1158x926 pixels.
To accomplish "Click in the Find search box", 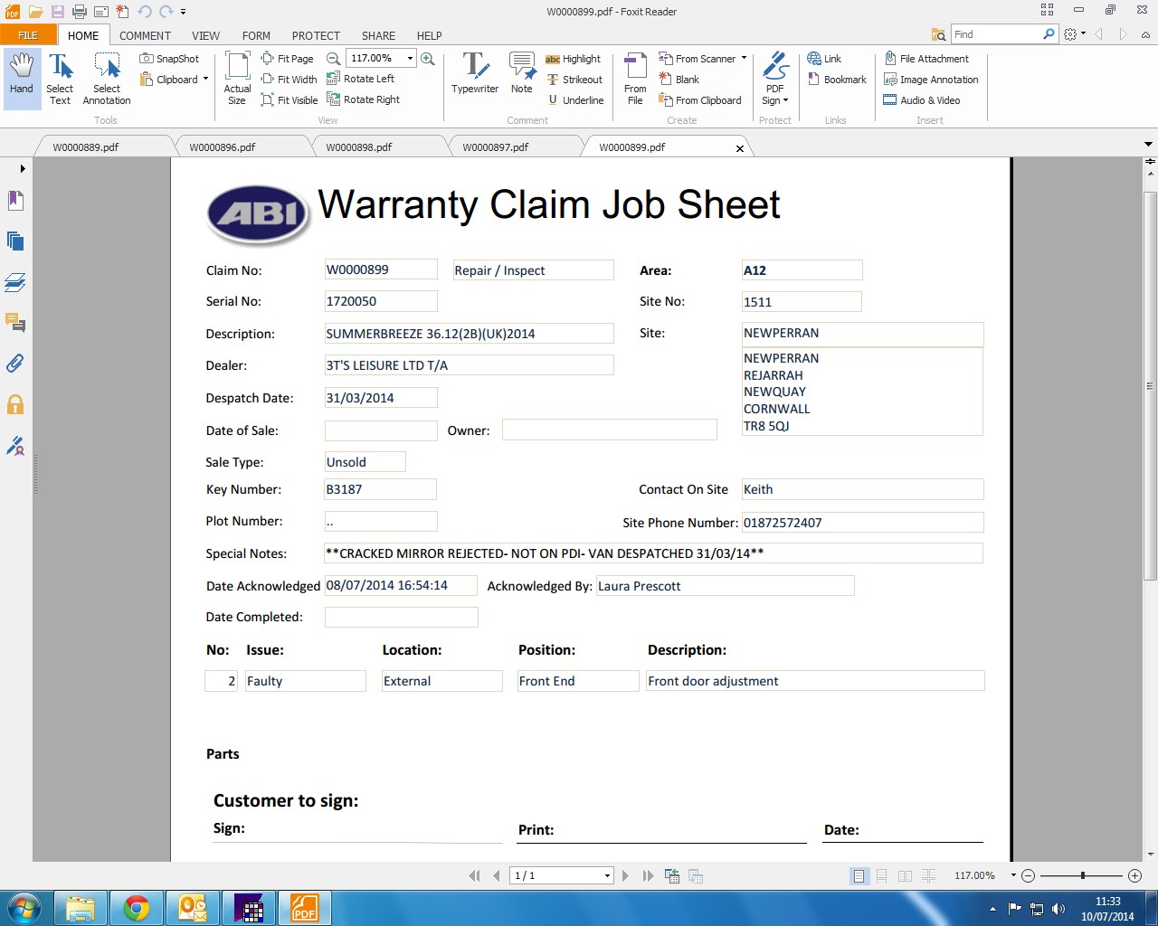I will [x=995, y=34].
